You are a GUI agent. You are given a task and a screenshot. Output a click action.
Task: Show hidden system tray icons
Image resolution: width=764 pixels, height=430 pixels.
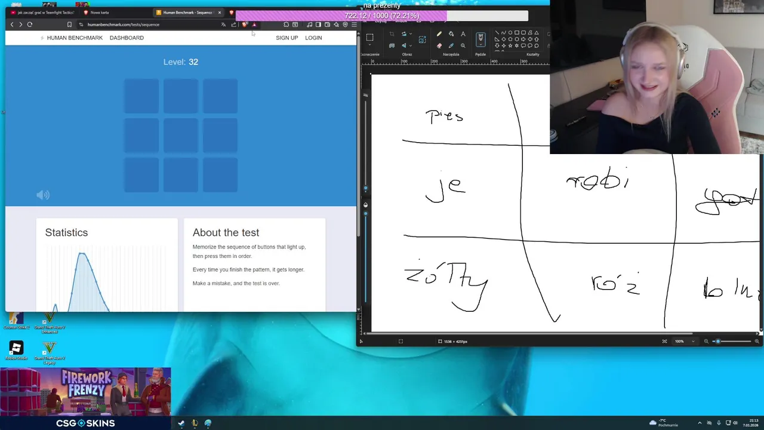click(x=700, y=423)
